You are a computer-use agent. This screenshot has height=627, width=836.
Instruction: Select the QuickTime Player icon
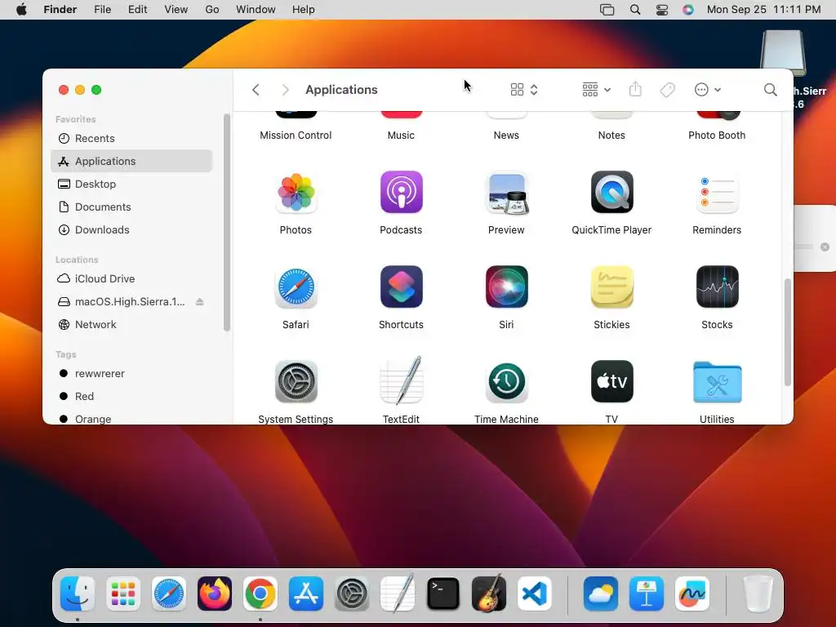(x=611, y=193)
